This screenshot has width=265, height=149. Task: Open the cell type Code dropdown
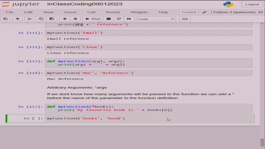point(156,19)
